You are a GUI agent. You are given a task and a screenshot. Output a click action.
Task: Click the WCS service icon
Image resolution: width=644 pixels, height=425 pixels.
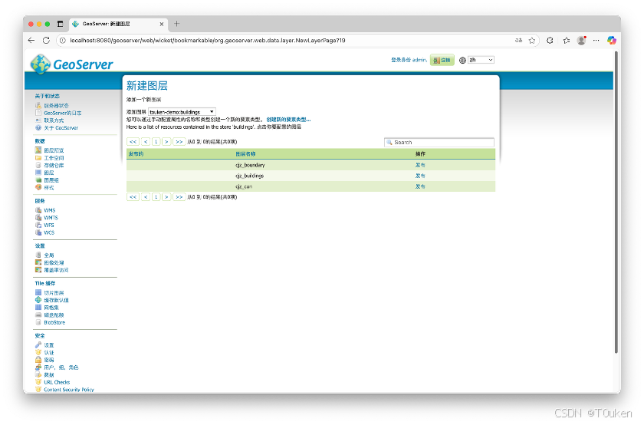point(38,232)
